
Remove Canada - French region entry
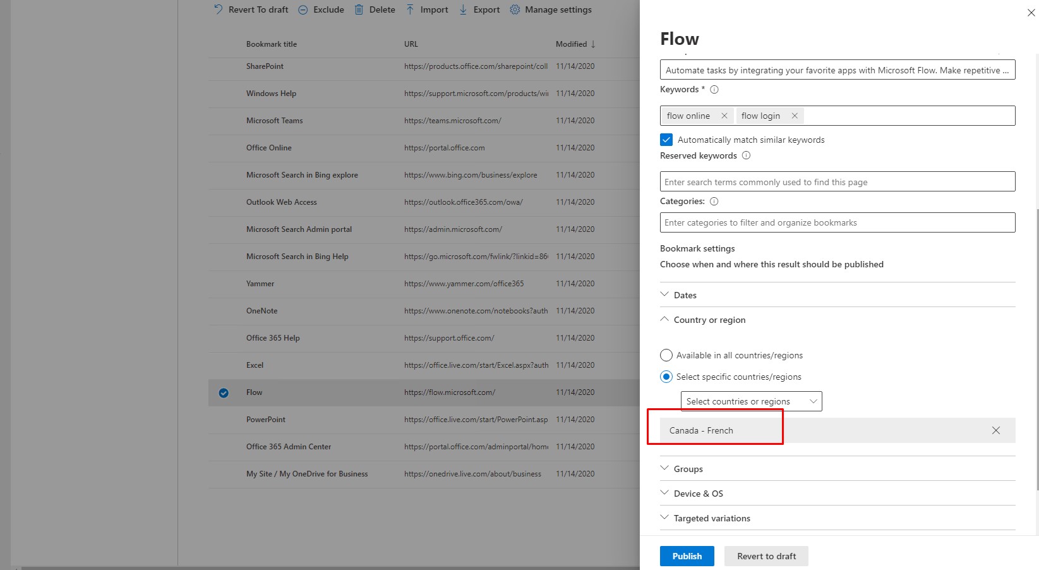[996, 430]
